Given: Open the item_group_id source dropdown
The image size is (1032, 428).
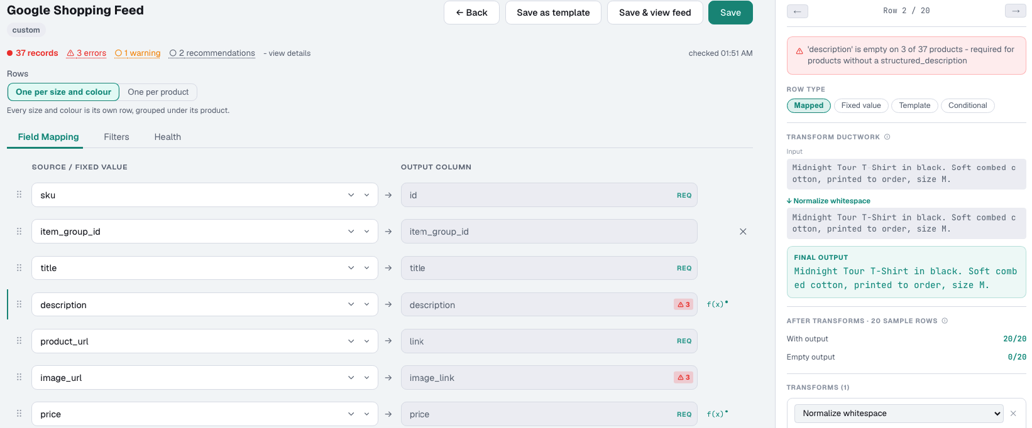Looking at the screenshot, I should [205, 231].
